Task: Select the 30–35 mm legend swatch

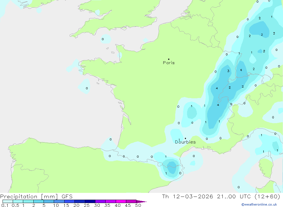Action: (x=100, y=201)
